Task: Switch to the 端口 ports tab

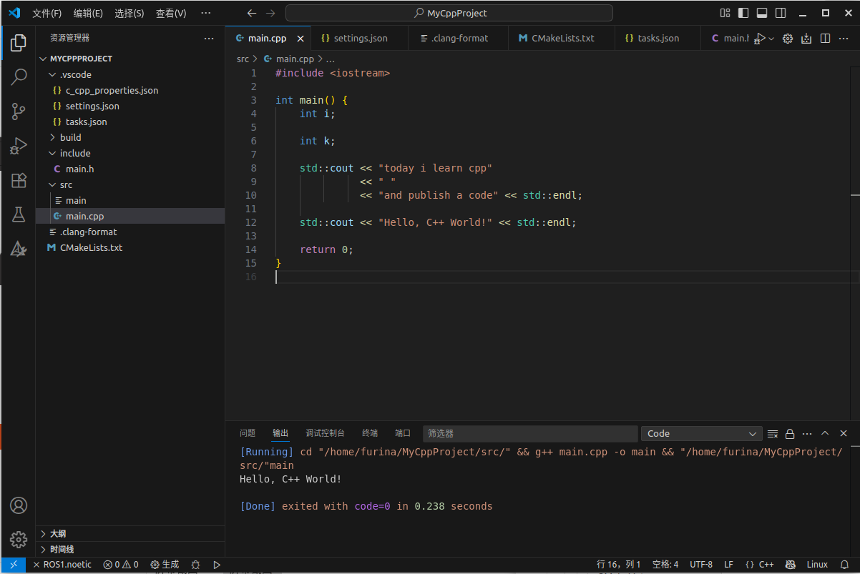Action: tap(403, 433)
